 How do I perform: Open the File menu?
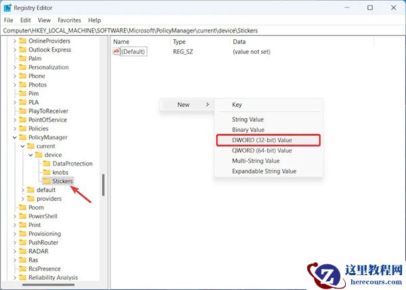pyautogui.click(x=9, y=20)
